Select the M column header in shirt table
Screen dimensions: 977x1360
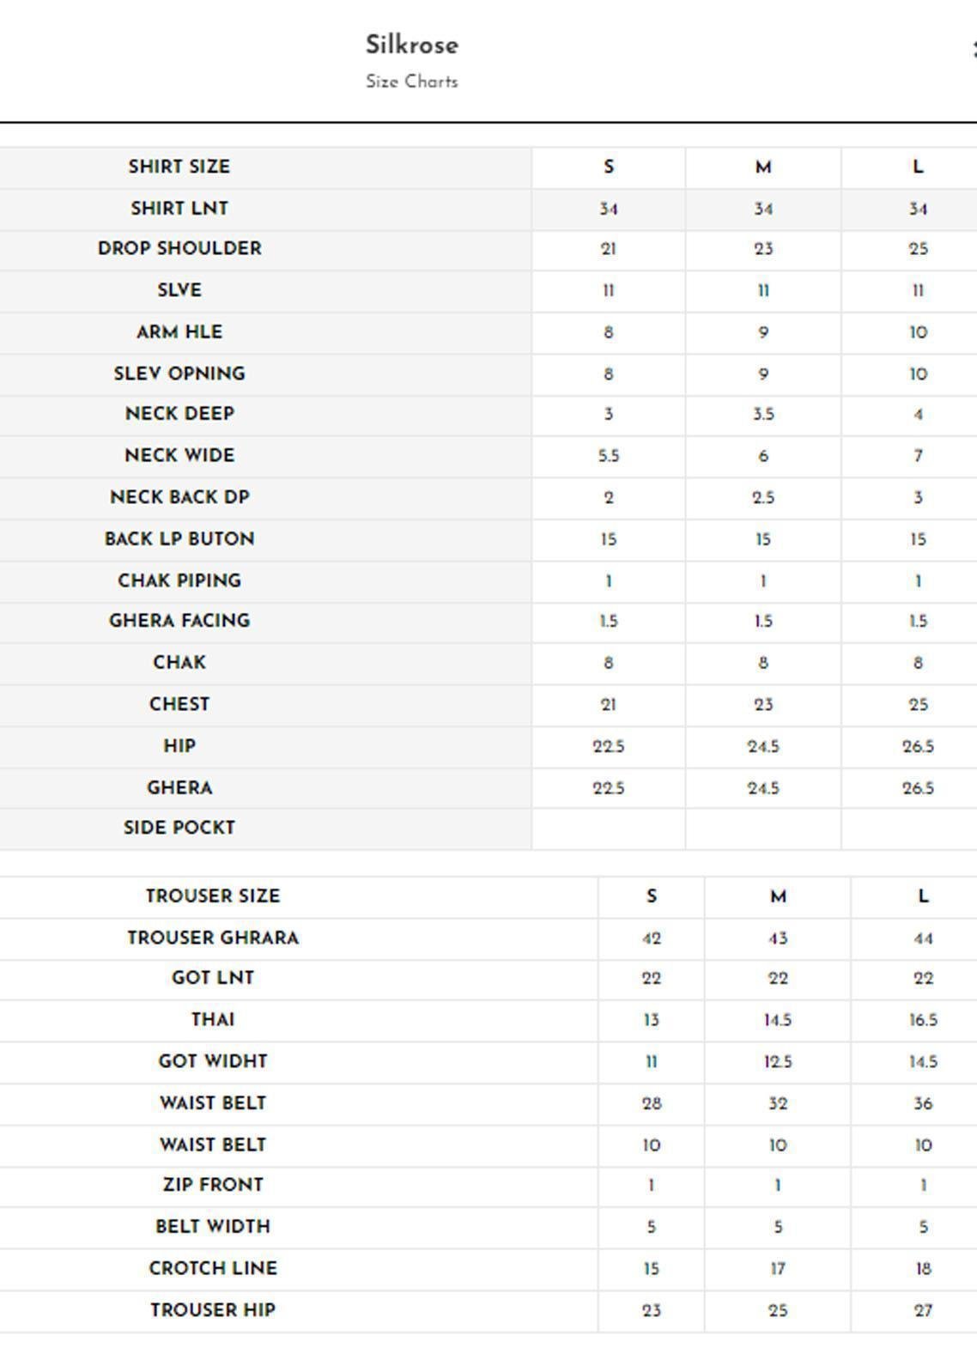click(763, 167)
